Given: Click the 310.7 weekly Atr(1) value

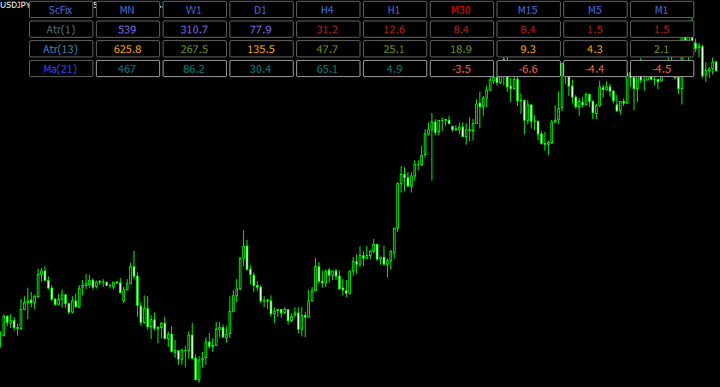Looking at the screenshot, I should pyautogui.click(x=194, y=29).
